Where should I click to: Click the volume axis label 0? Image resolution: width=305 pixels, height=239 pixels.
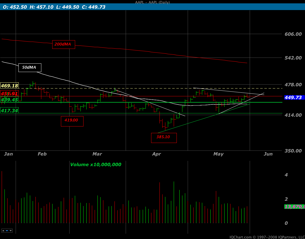[286, 223]
